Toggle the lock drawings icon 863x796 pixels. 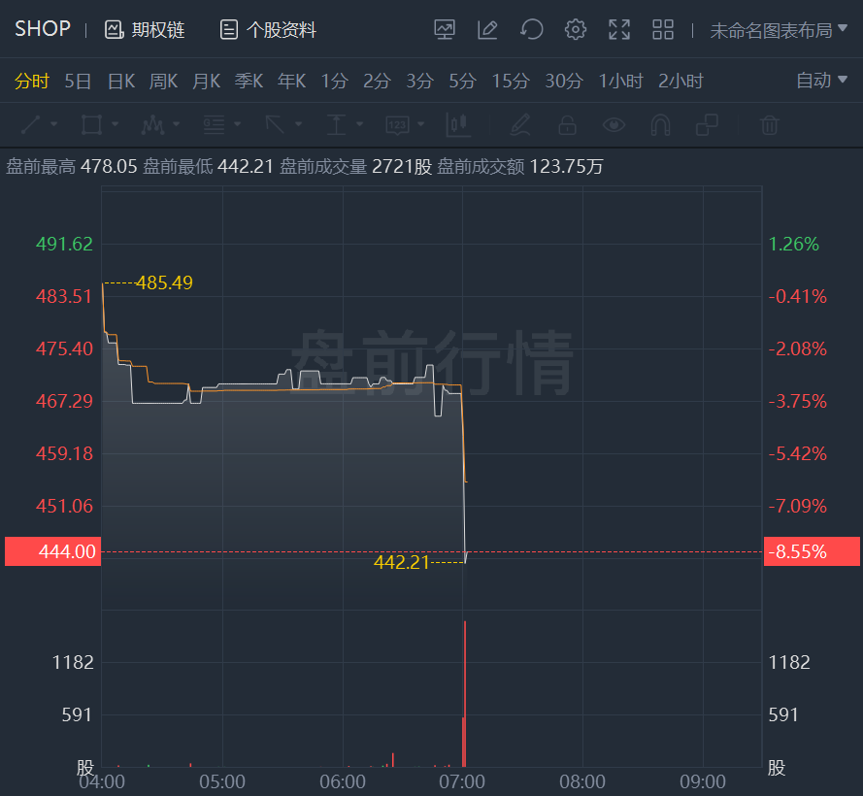pos(567,124)
